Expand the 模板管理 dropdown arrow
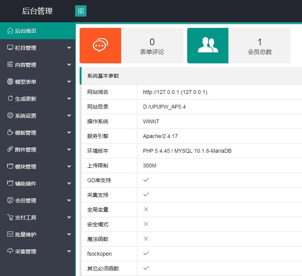Image resolution: width=302 pixels, height=276 pixels. click(69, 133)
